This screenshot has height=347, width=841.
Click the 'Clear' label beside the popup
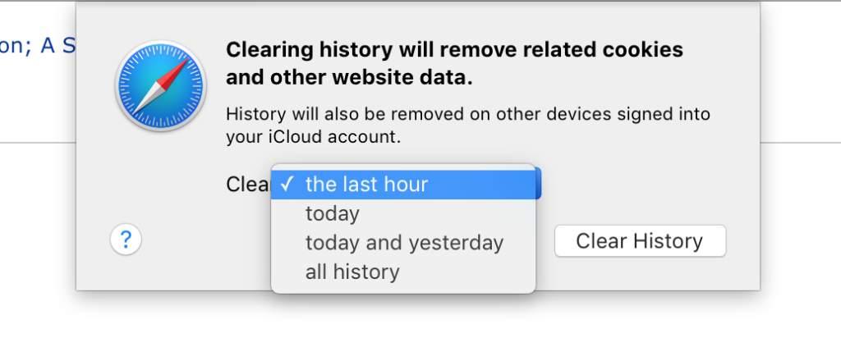(x=248, y=185)
